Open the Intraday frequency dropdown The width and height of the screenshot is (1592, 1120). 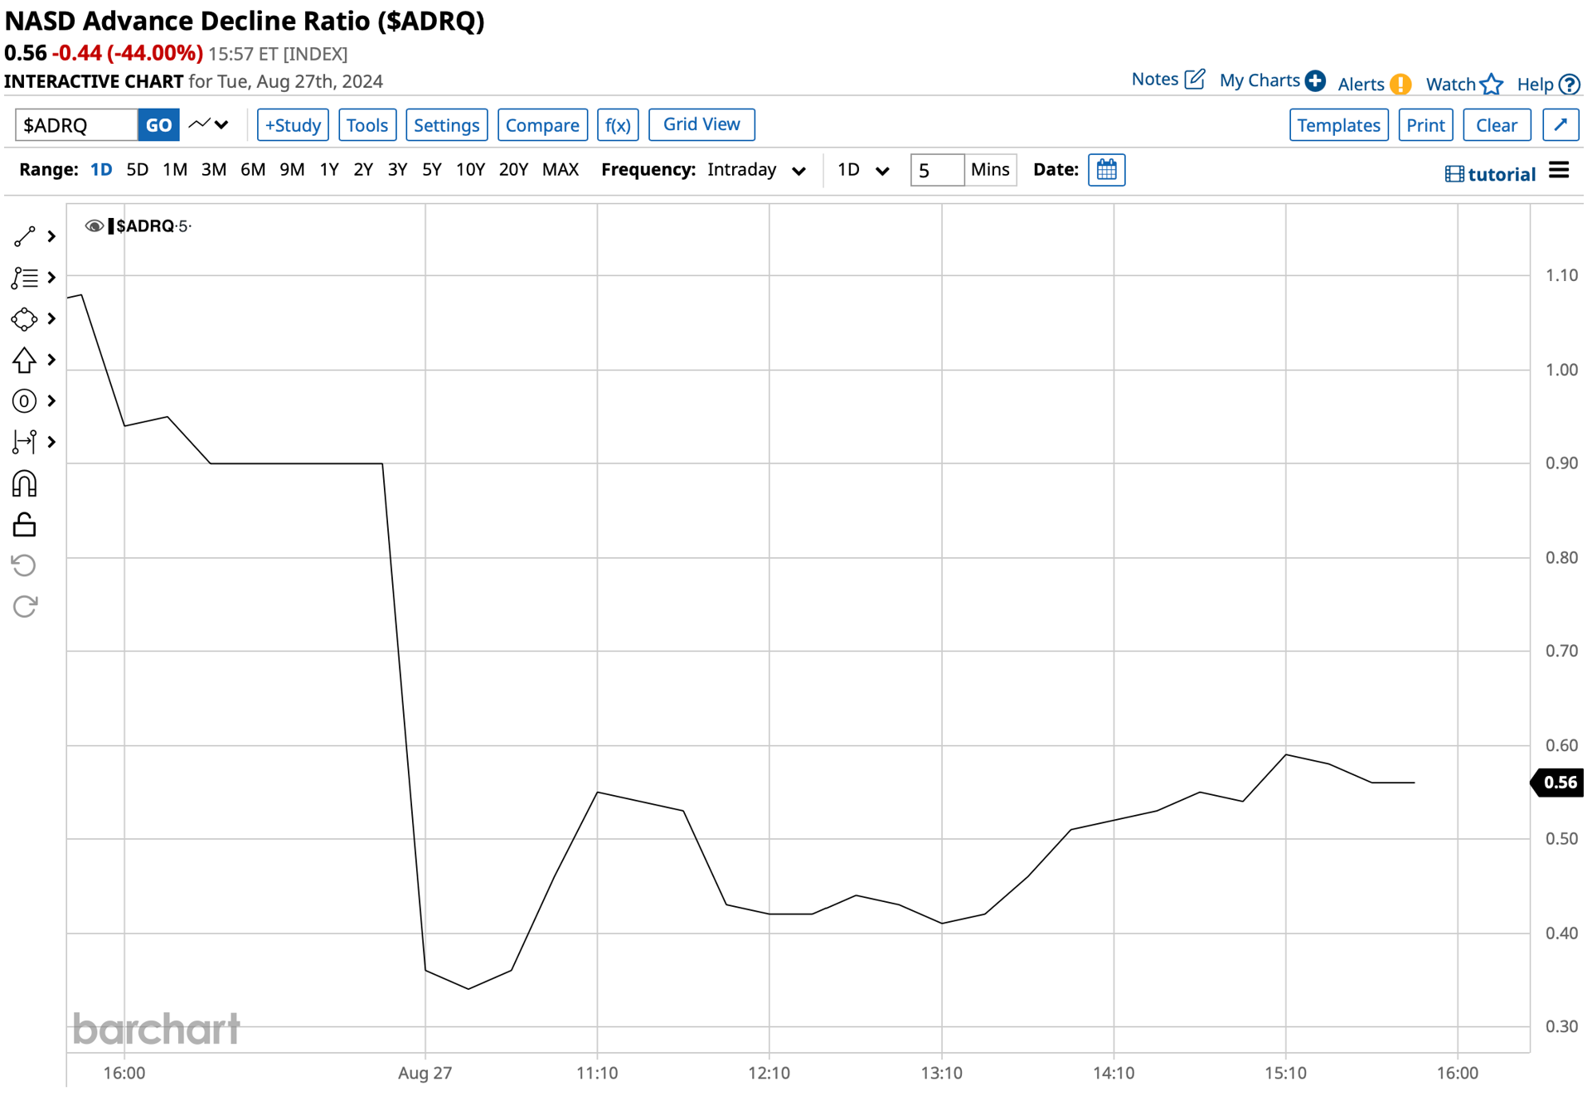[x=756, y=170]
